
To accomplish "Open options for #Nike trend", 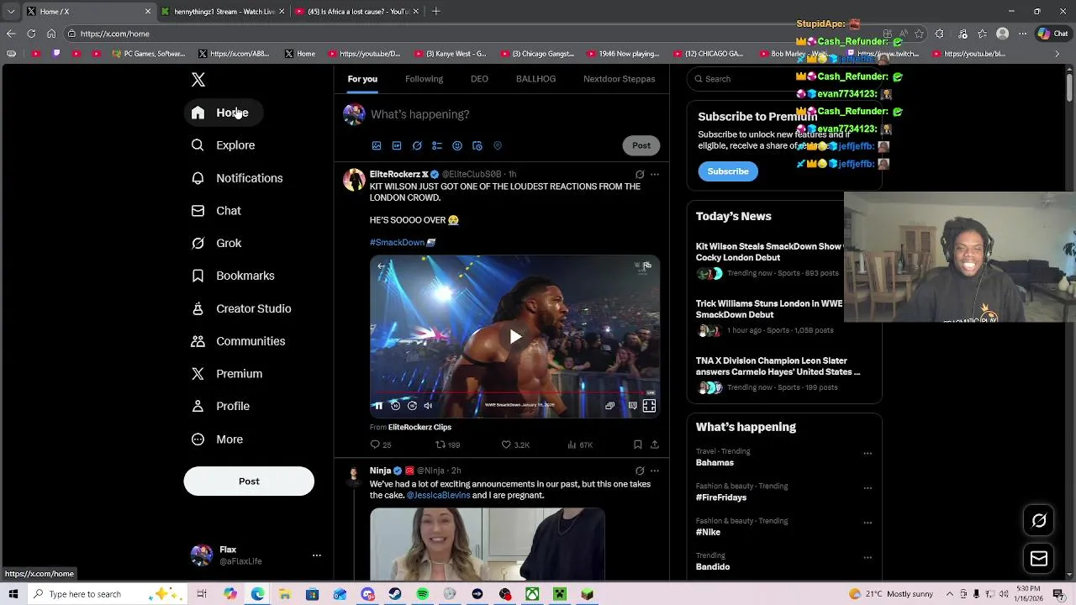I will [x=868, y=523].
